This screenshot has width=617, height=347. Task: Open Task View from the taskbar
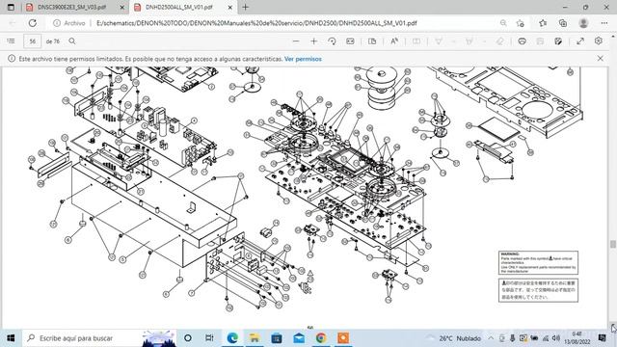[209, 338]
